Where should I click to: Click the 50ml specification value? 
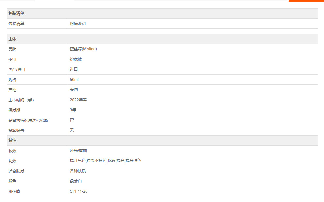(x=74, y=80)
